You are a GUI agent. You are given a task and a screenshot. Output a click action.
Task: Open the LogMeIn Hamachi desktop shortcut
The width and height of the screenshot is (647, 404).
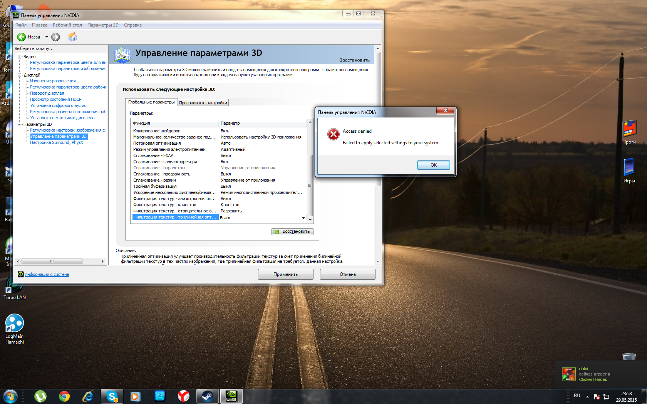(15, 329)
